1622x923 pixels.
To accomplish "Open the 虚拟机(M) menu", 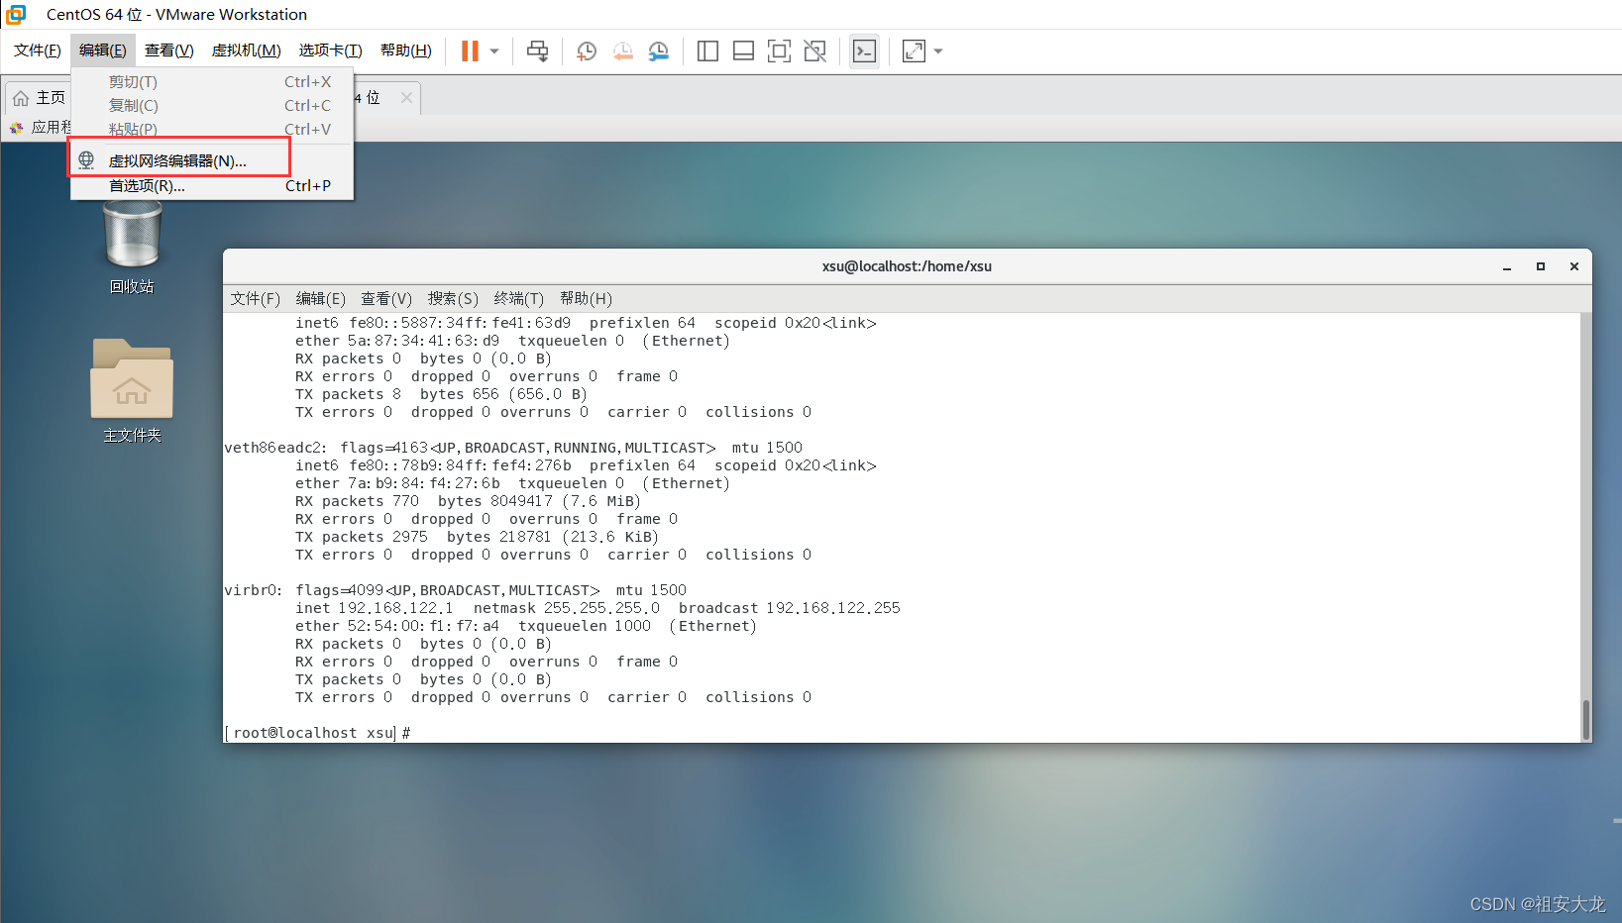I will click(x=247, y=51).
